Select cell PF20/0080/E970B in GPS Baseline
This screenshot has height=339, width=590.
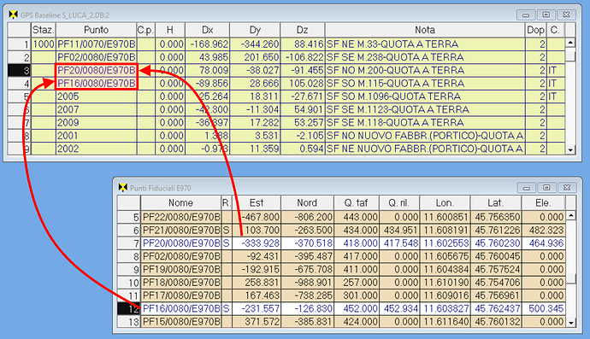97,70
